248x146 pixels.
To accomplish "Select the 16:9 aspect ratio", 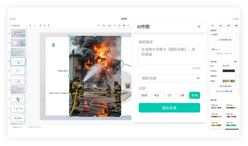I will [x=144, y=95].
